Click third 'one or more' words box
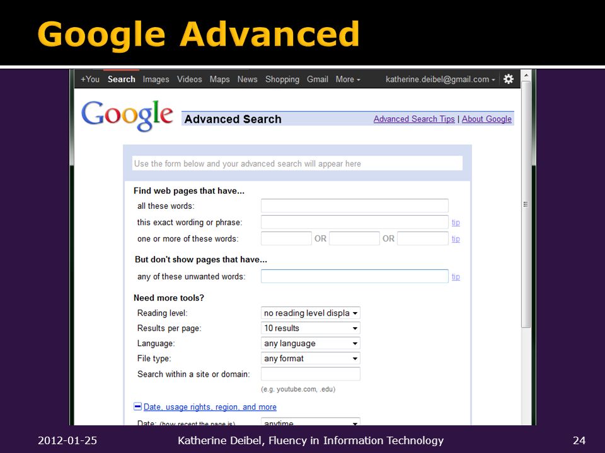The image size is (605, 453). click(x=423, y=238)
